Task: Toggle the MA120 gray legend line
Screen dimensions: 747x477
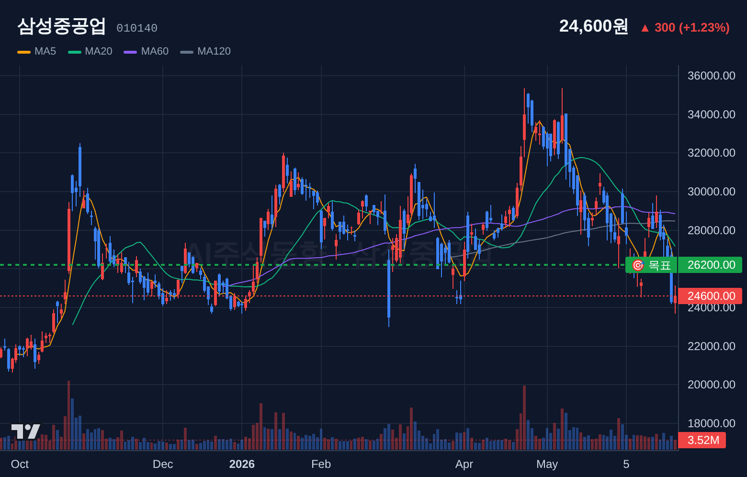Action: point(187,52)
